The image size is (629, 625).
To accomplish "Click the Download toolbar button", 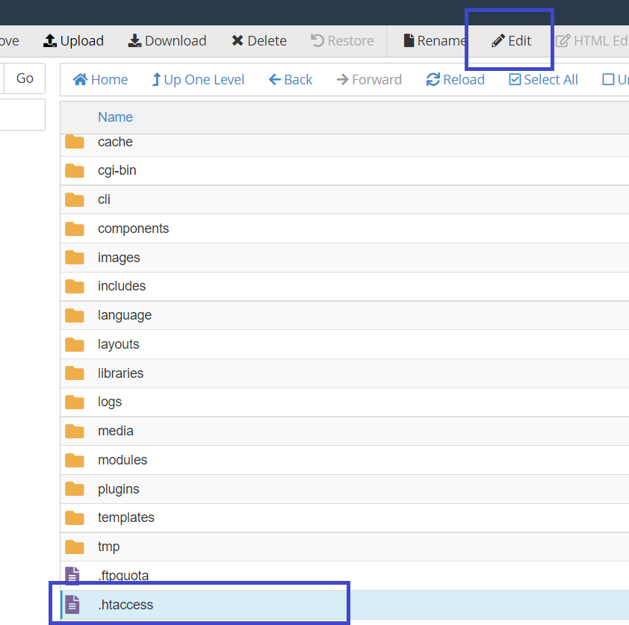I will coord(167,41).
